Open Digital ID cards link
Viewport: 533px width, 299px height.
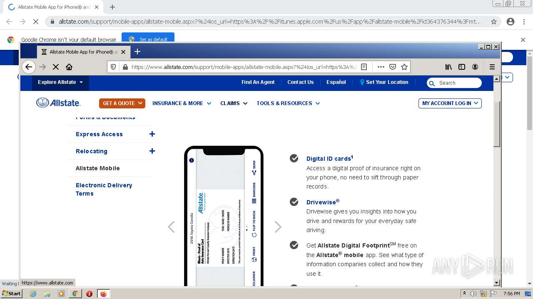point(330,159)
